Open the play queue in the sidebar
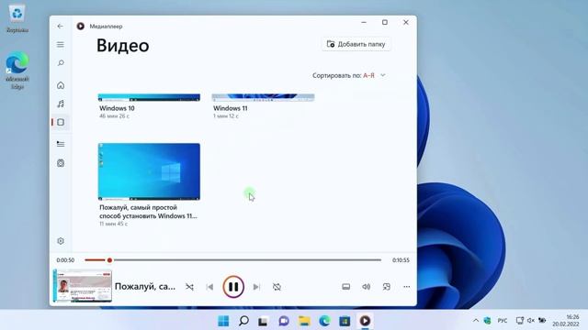The image size is (588, 330). (61, 144)
